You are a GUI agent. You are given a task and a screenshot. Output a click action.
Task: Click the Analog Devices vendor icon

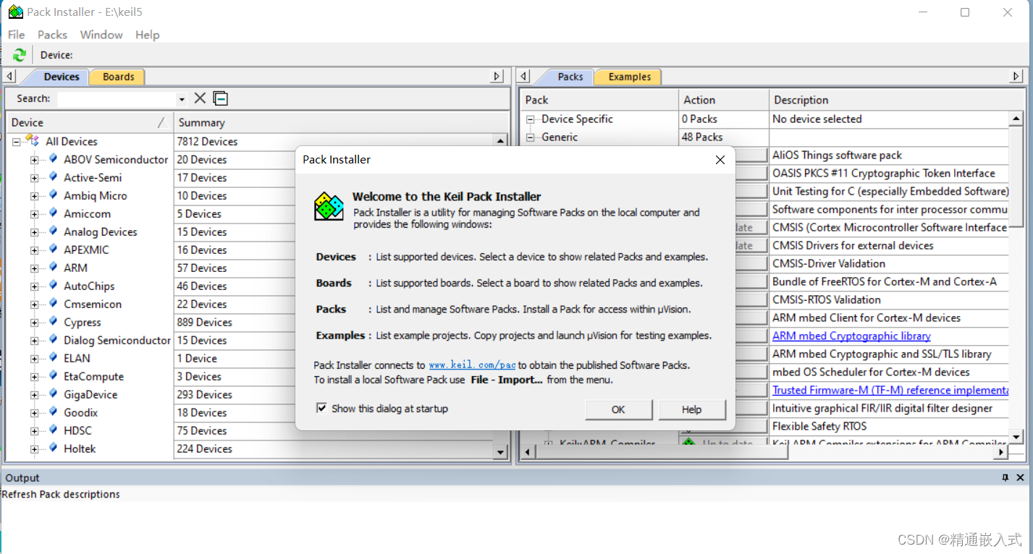point(53,231)
